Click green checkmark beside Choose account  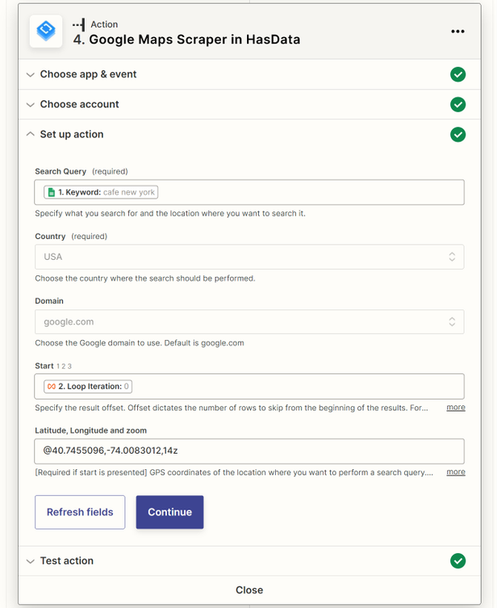(457, 104)
